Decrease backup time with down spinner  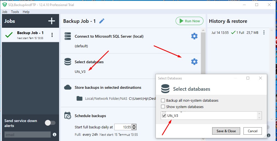pos(134,128)
